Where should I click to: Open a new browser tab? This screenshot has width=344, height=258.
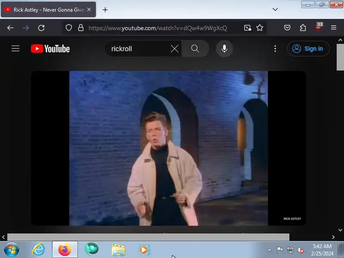[x=105, y=9]
